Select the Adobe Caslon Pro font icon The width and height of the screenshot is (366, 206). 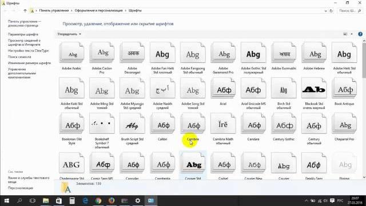[x=102, y=53]
